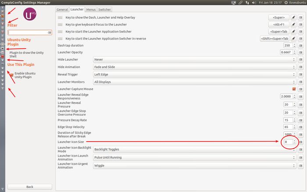Open the network indicator in the top panel
The image size is (307, 192).
pos(247,3)
